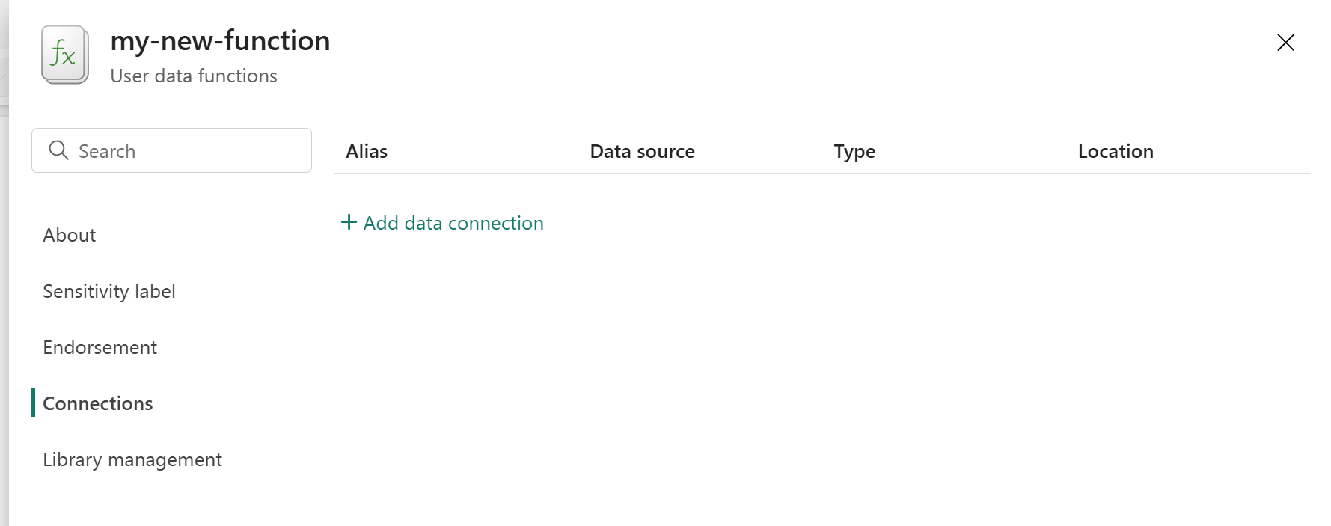Open the Library management section
Viewport: 1331px width, 526px height.
(132, 459)
